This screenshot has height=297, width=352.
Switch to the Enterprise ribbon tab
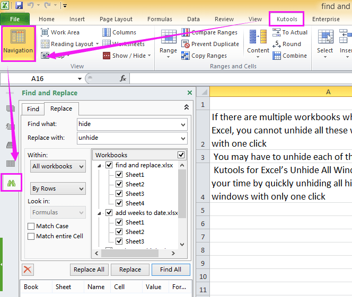click(325, 19)
